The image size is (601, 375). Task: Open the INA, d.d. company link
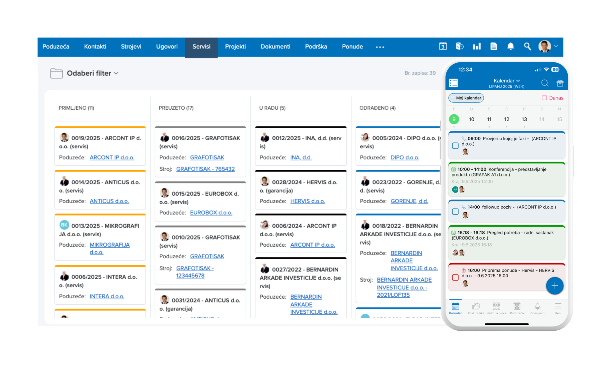coord(301,157)
